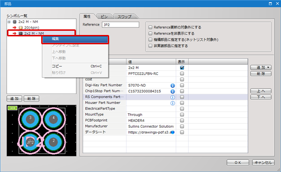Choose コピー in the context menu
Screen dimensions: 281x172
click(x=75, y=66)
